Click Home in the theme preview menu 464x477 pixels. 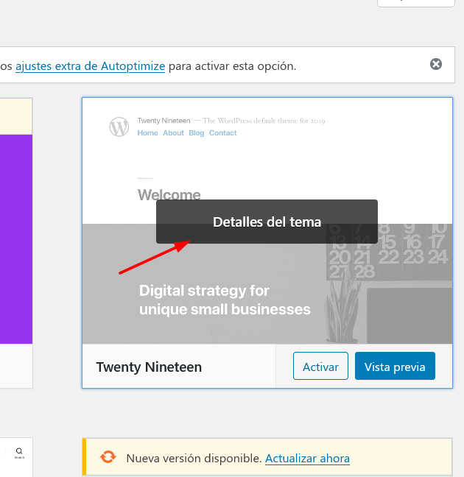(x=147, y=133)
